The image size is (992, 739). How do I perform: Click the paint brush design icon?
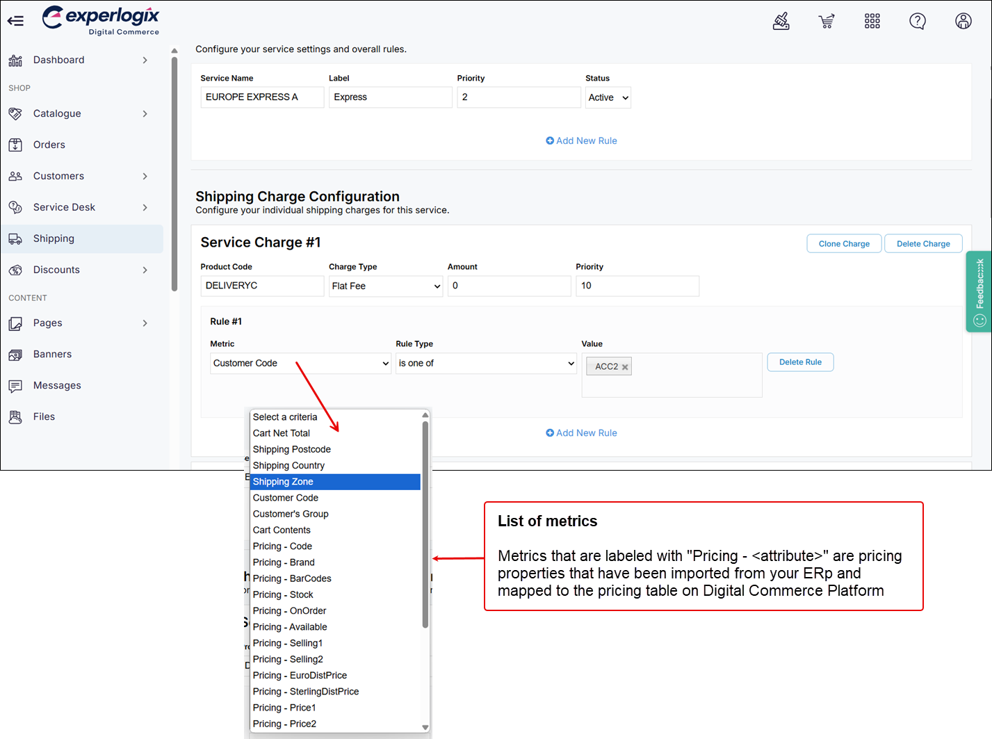coord(781,22)
